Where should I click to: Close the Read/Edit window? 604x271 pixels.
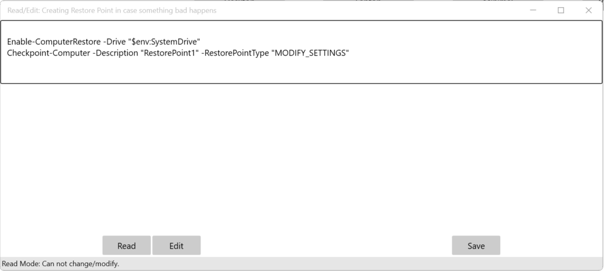588,10
